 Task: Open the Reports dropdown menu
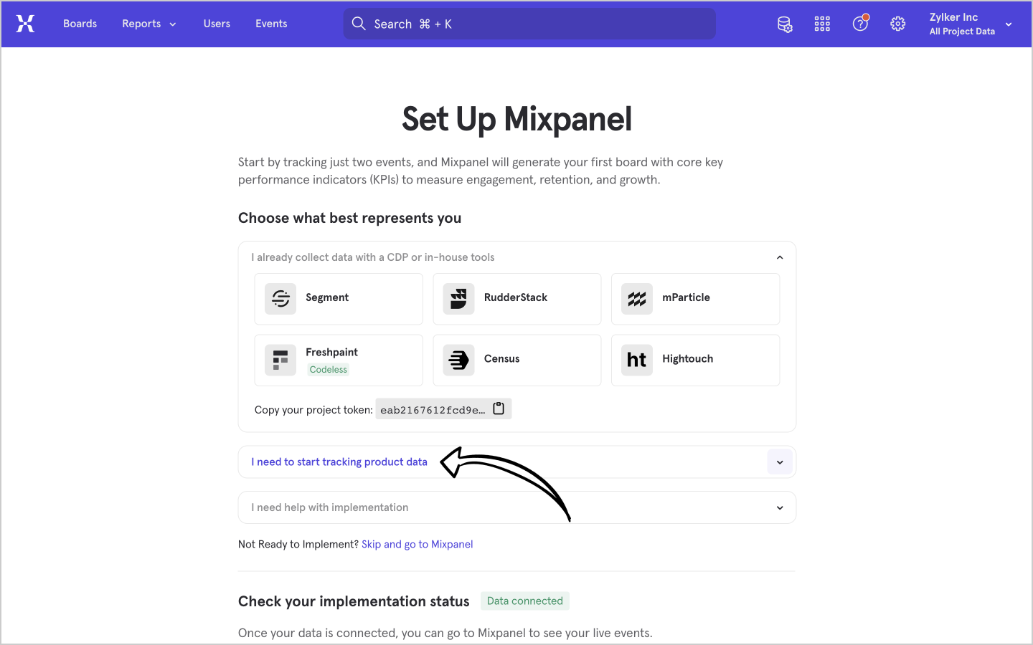(x=148, y=24)
